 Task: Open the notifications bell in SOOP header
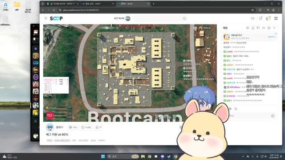(x=261, y=18)
